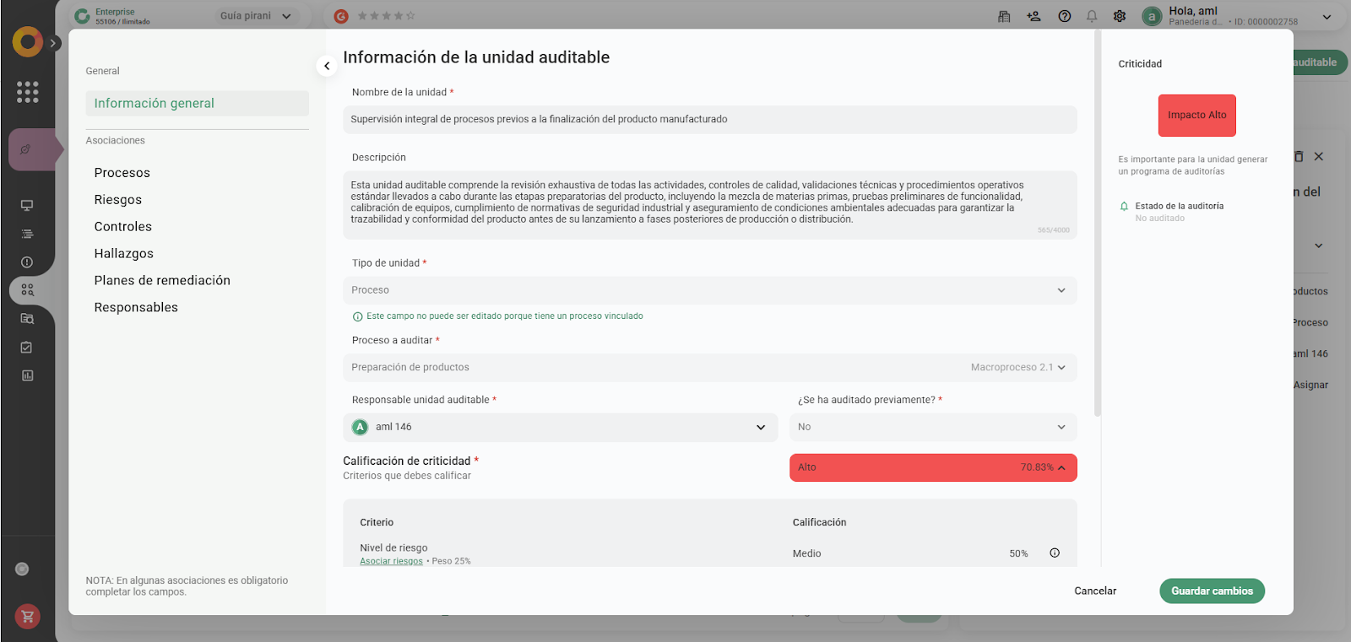
Task: Click the add user icon in top bar
Action: pyautogui.click(x=1034, y=16)
